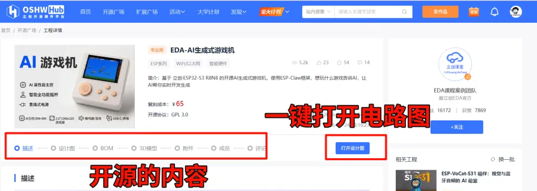This screenshot has height=191, width=537.
Task: Open the 站内搜索 scope dropdown
Action: 318,11
